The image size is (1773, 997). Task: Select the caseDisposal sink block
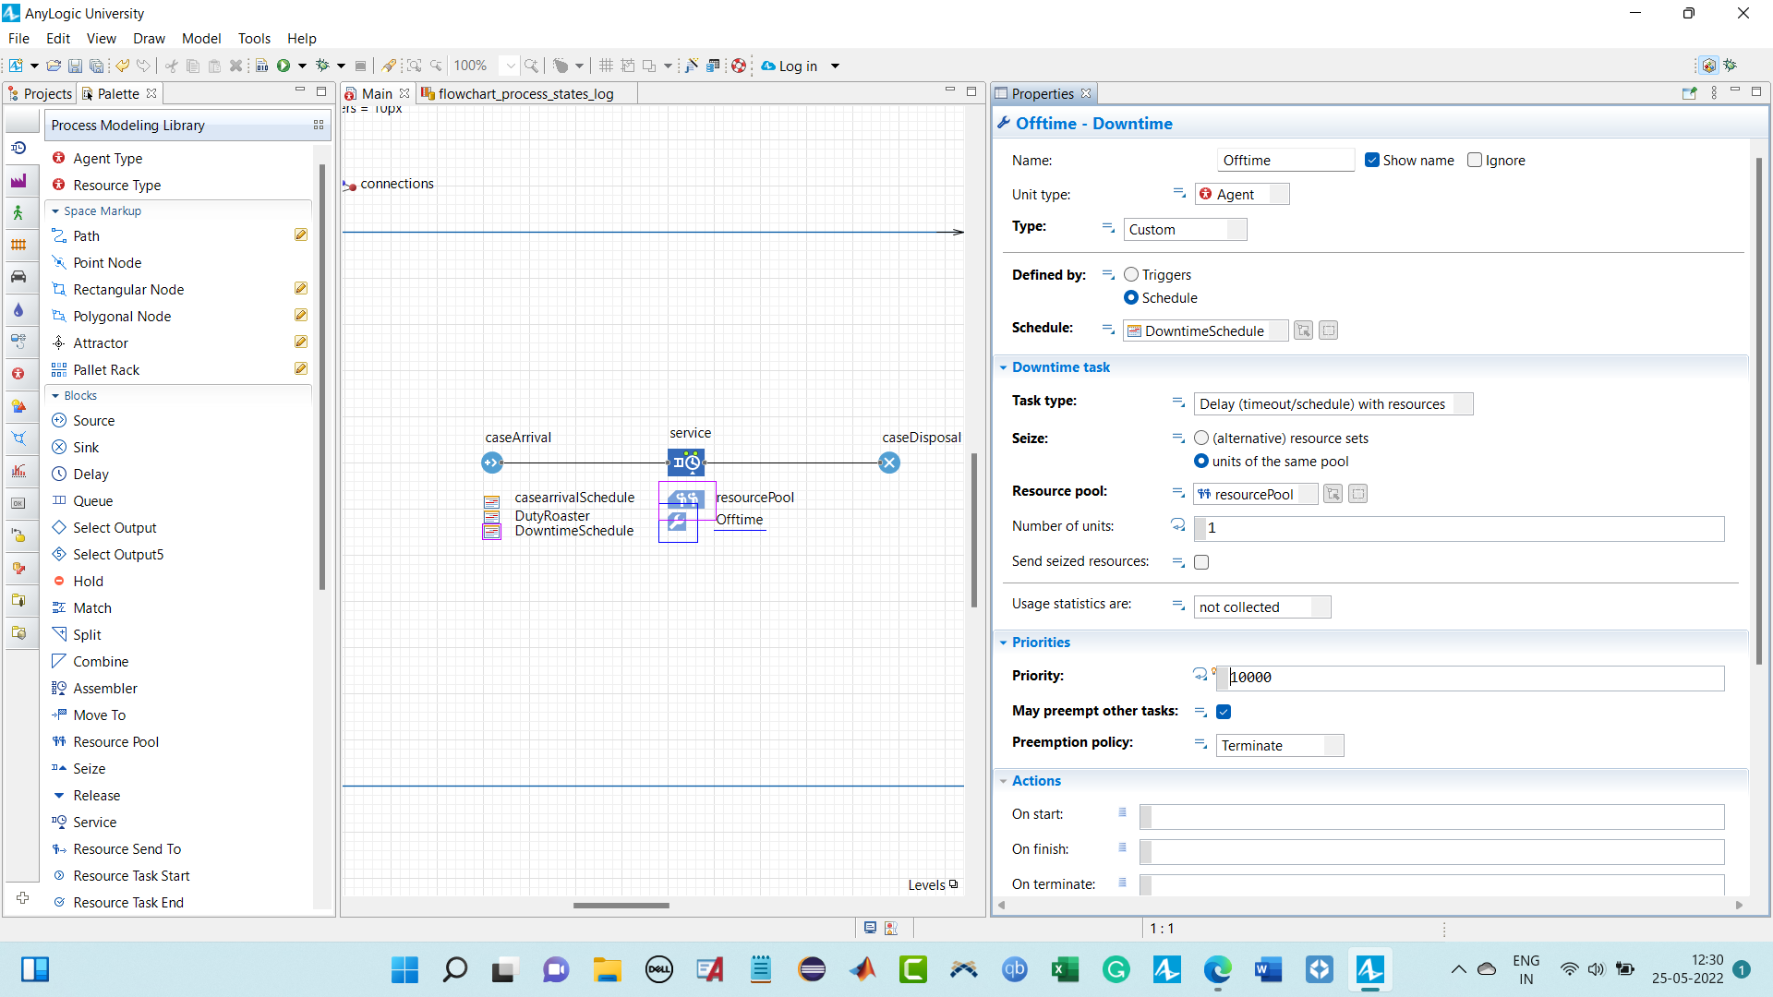[889, 462]
